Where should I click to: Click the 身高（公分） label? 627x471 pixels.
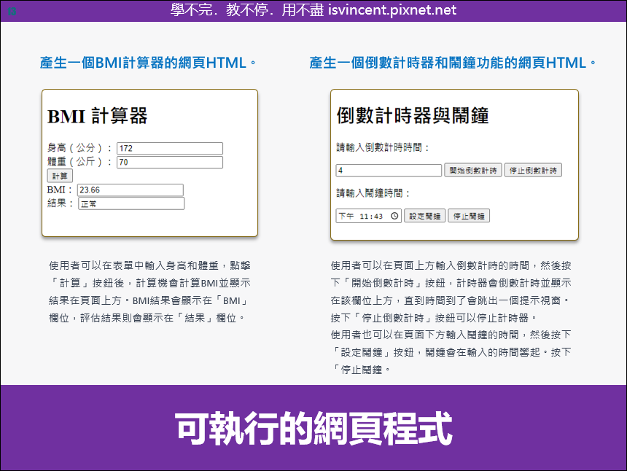coord(80,148)
